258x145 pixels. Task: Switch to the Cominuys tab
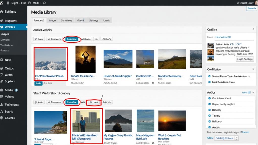pyautogui.click(x=66, y=20)
